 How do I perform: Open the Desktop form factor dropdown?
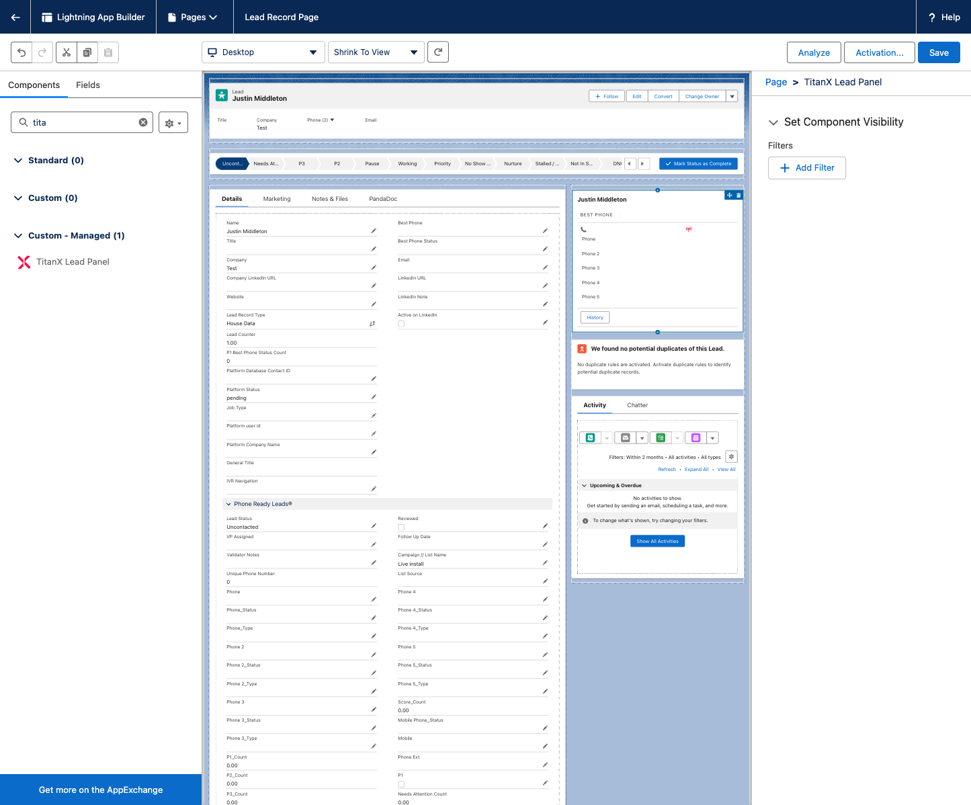[263, 52]
